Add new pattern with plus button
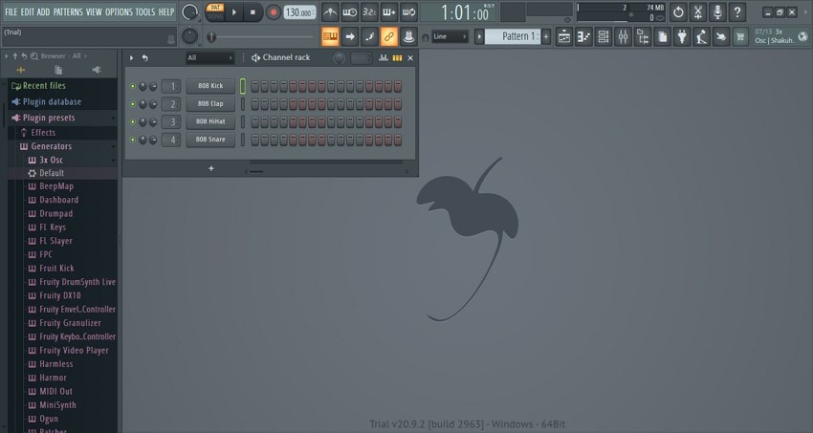 (546, 36)
